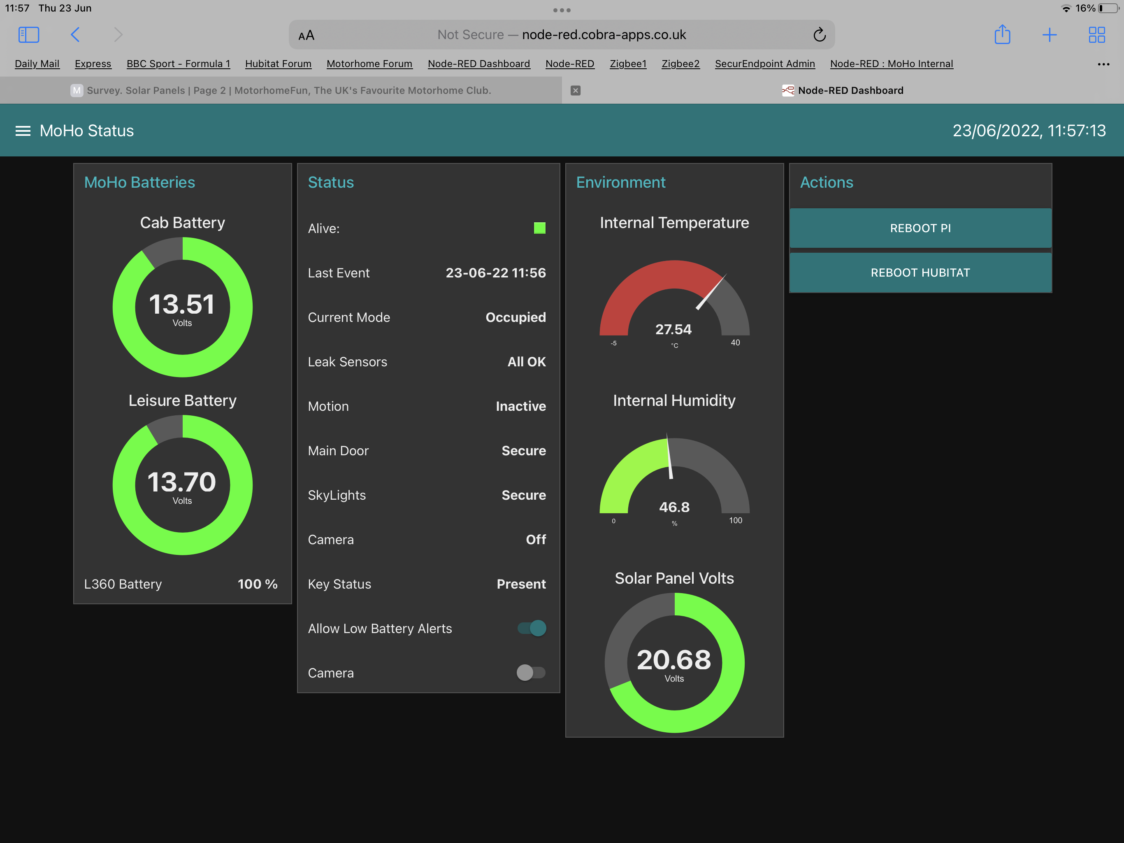Open BBC Sport - Formula 1 bookmark
The height and width of the screenshot is (843, 1124).
pyautogui.click(x=179, y=63)
